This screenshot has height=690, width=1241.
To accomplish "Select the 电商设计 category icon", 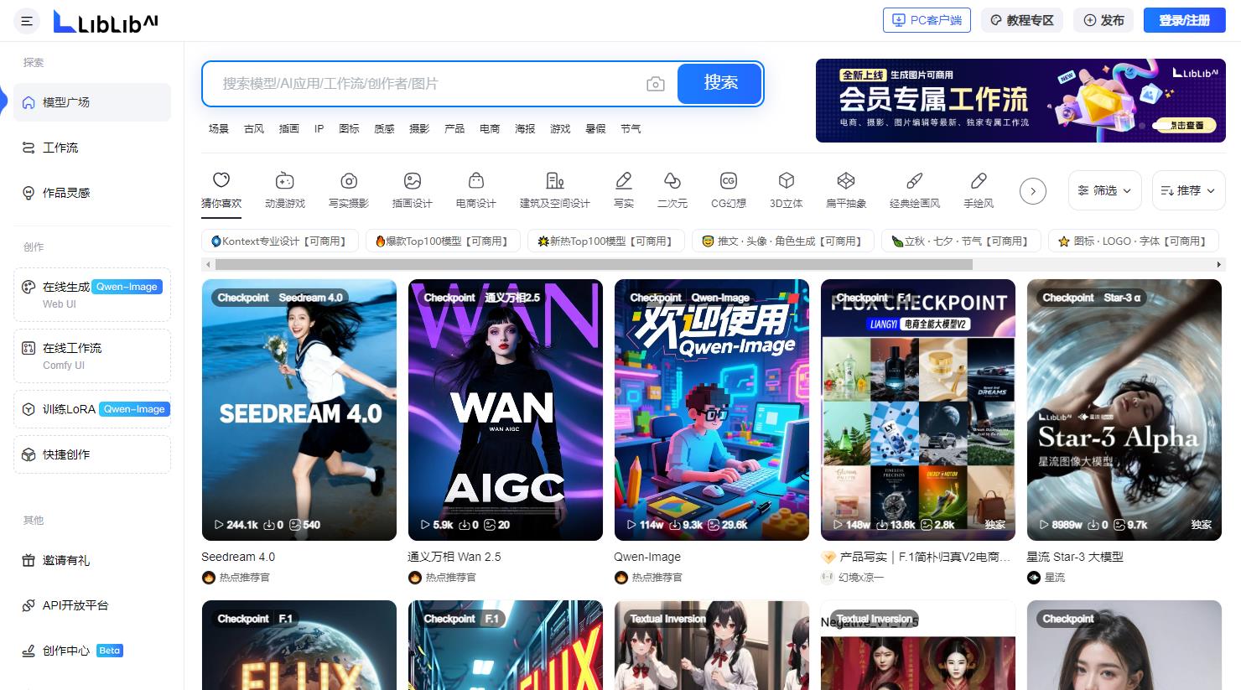I will point(475,181).
